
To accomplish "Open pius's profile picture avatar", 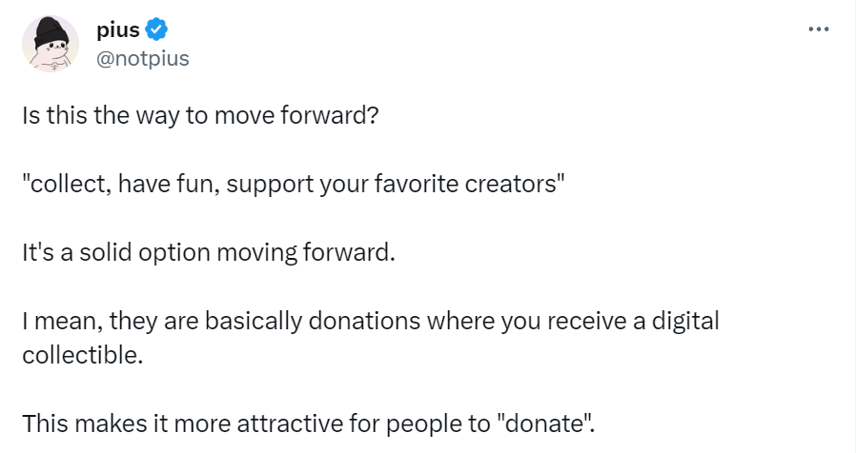I will [x=51, y=45].
